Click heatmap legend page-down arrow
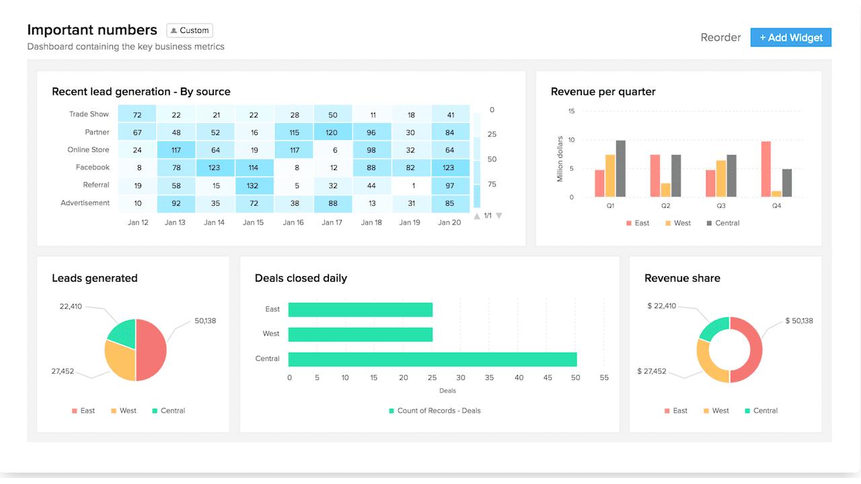This screenshot has width=861, height=484. (499, 216)
